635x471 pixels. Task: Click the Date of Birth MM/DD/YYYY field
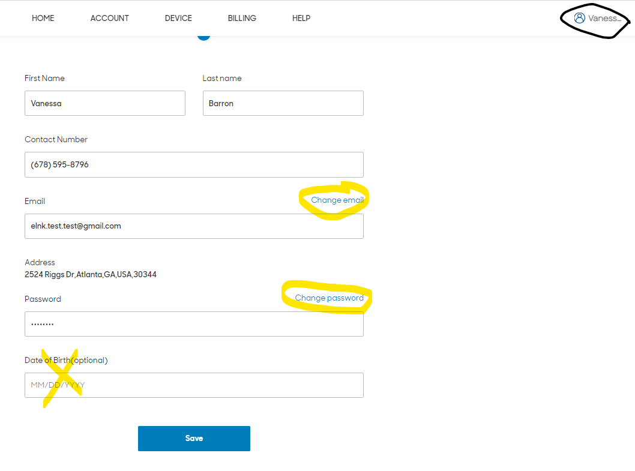click(194, 385)
